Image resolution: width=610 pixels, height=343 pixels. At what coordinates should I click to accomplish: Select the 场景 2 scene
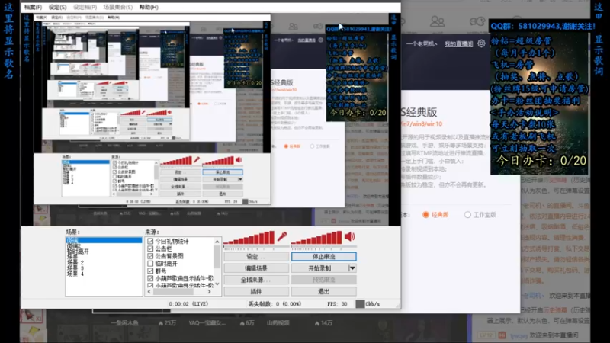75,262
